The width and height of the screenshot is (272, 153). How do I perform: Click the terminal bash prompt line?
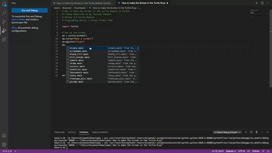(61, 147)
